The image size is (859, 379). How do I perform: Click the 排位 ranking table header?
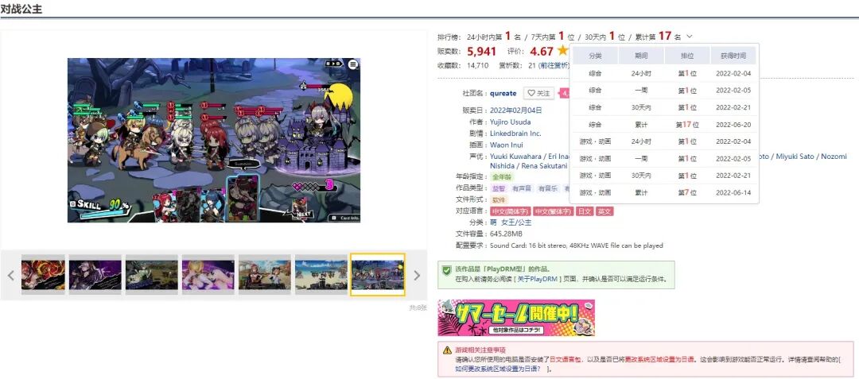point(687,56)
